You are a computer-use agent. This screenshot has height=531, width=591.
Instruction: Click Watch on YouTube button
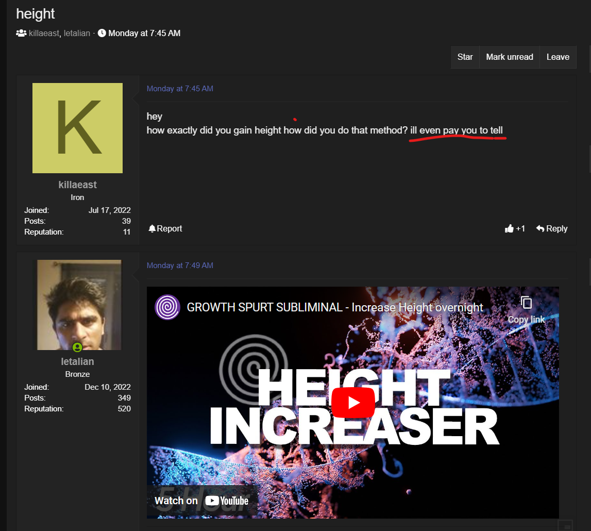tap(201, 501)
